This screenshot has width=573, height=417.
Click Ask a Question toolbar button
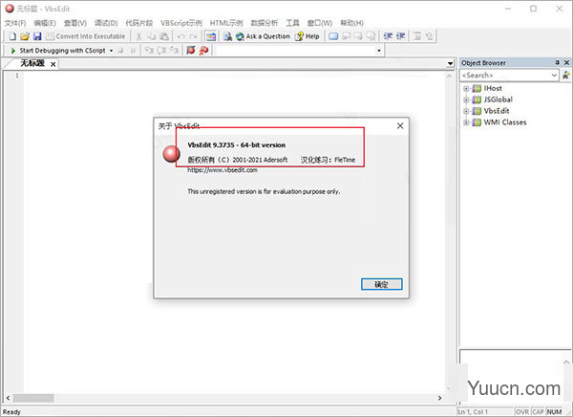tap(263, 36)
